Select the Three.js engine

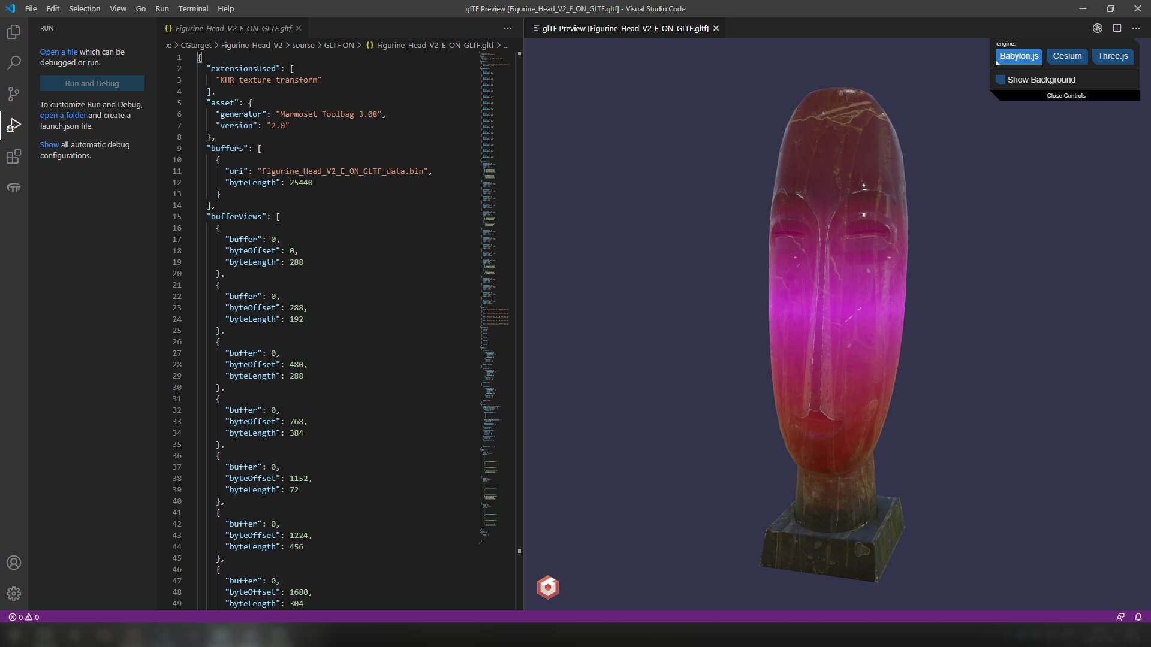tap(1113, 56)
